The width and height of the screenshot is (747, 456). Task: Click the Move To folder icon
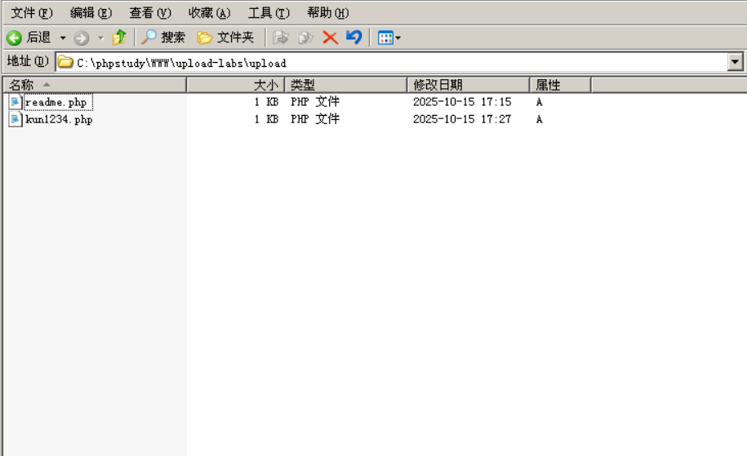[x=281, y=38]
